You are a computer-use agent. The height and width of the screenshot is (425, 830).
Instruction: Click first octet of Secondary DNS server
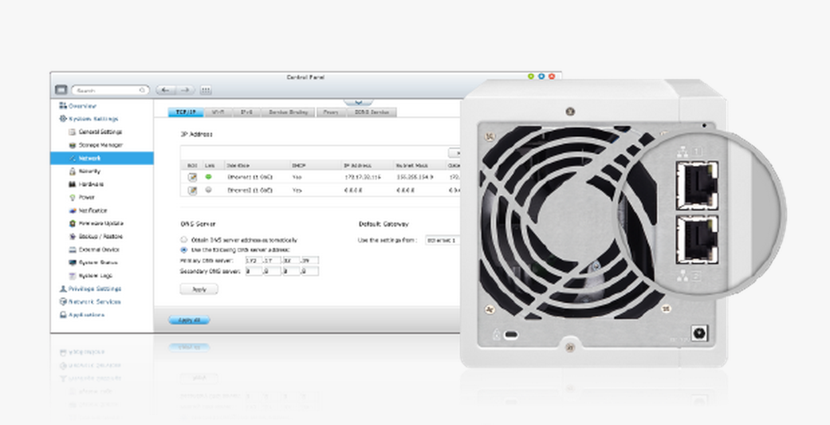click(253, 271)
